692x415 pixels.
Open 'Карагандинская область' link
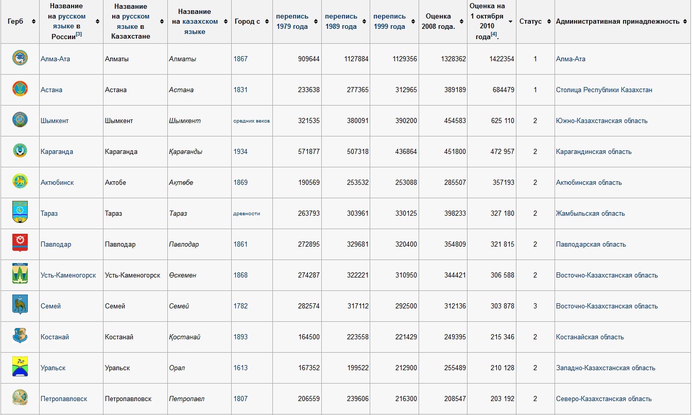[594, 151]
